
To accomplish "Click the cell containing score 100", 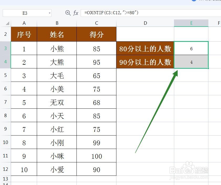I will pos(96,156).
